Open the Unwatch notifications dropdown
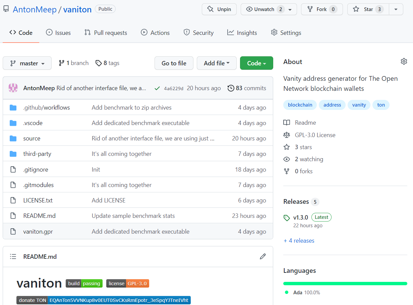413x305 pixels. pos(269,9)
